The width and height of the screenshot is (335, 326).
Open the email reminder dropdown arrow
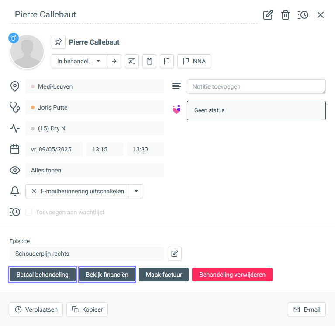[136, 191]
